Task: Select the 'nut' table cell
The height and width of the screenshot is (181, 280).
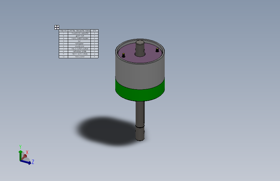Action: point(79,41)
